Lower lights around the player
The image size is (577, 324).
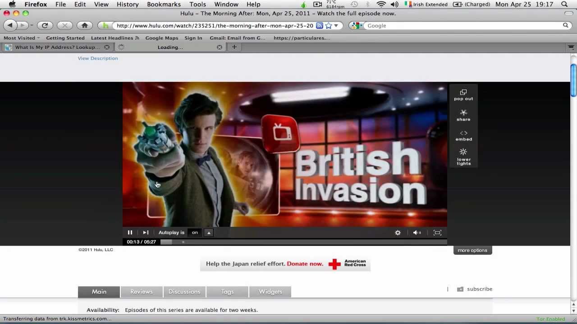tap(463, 157)
